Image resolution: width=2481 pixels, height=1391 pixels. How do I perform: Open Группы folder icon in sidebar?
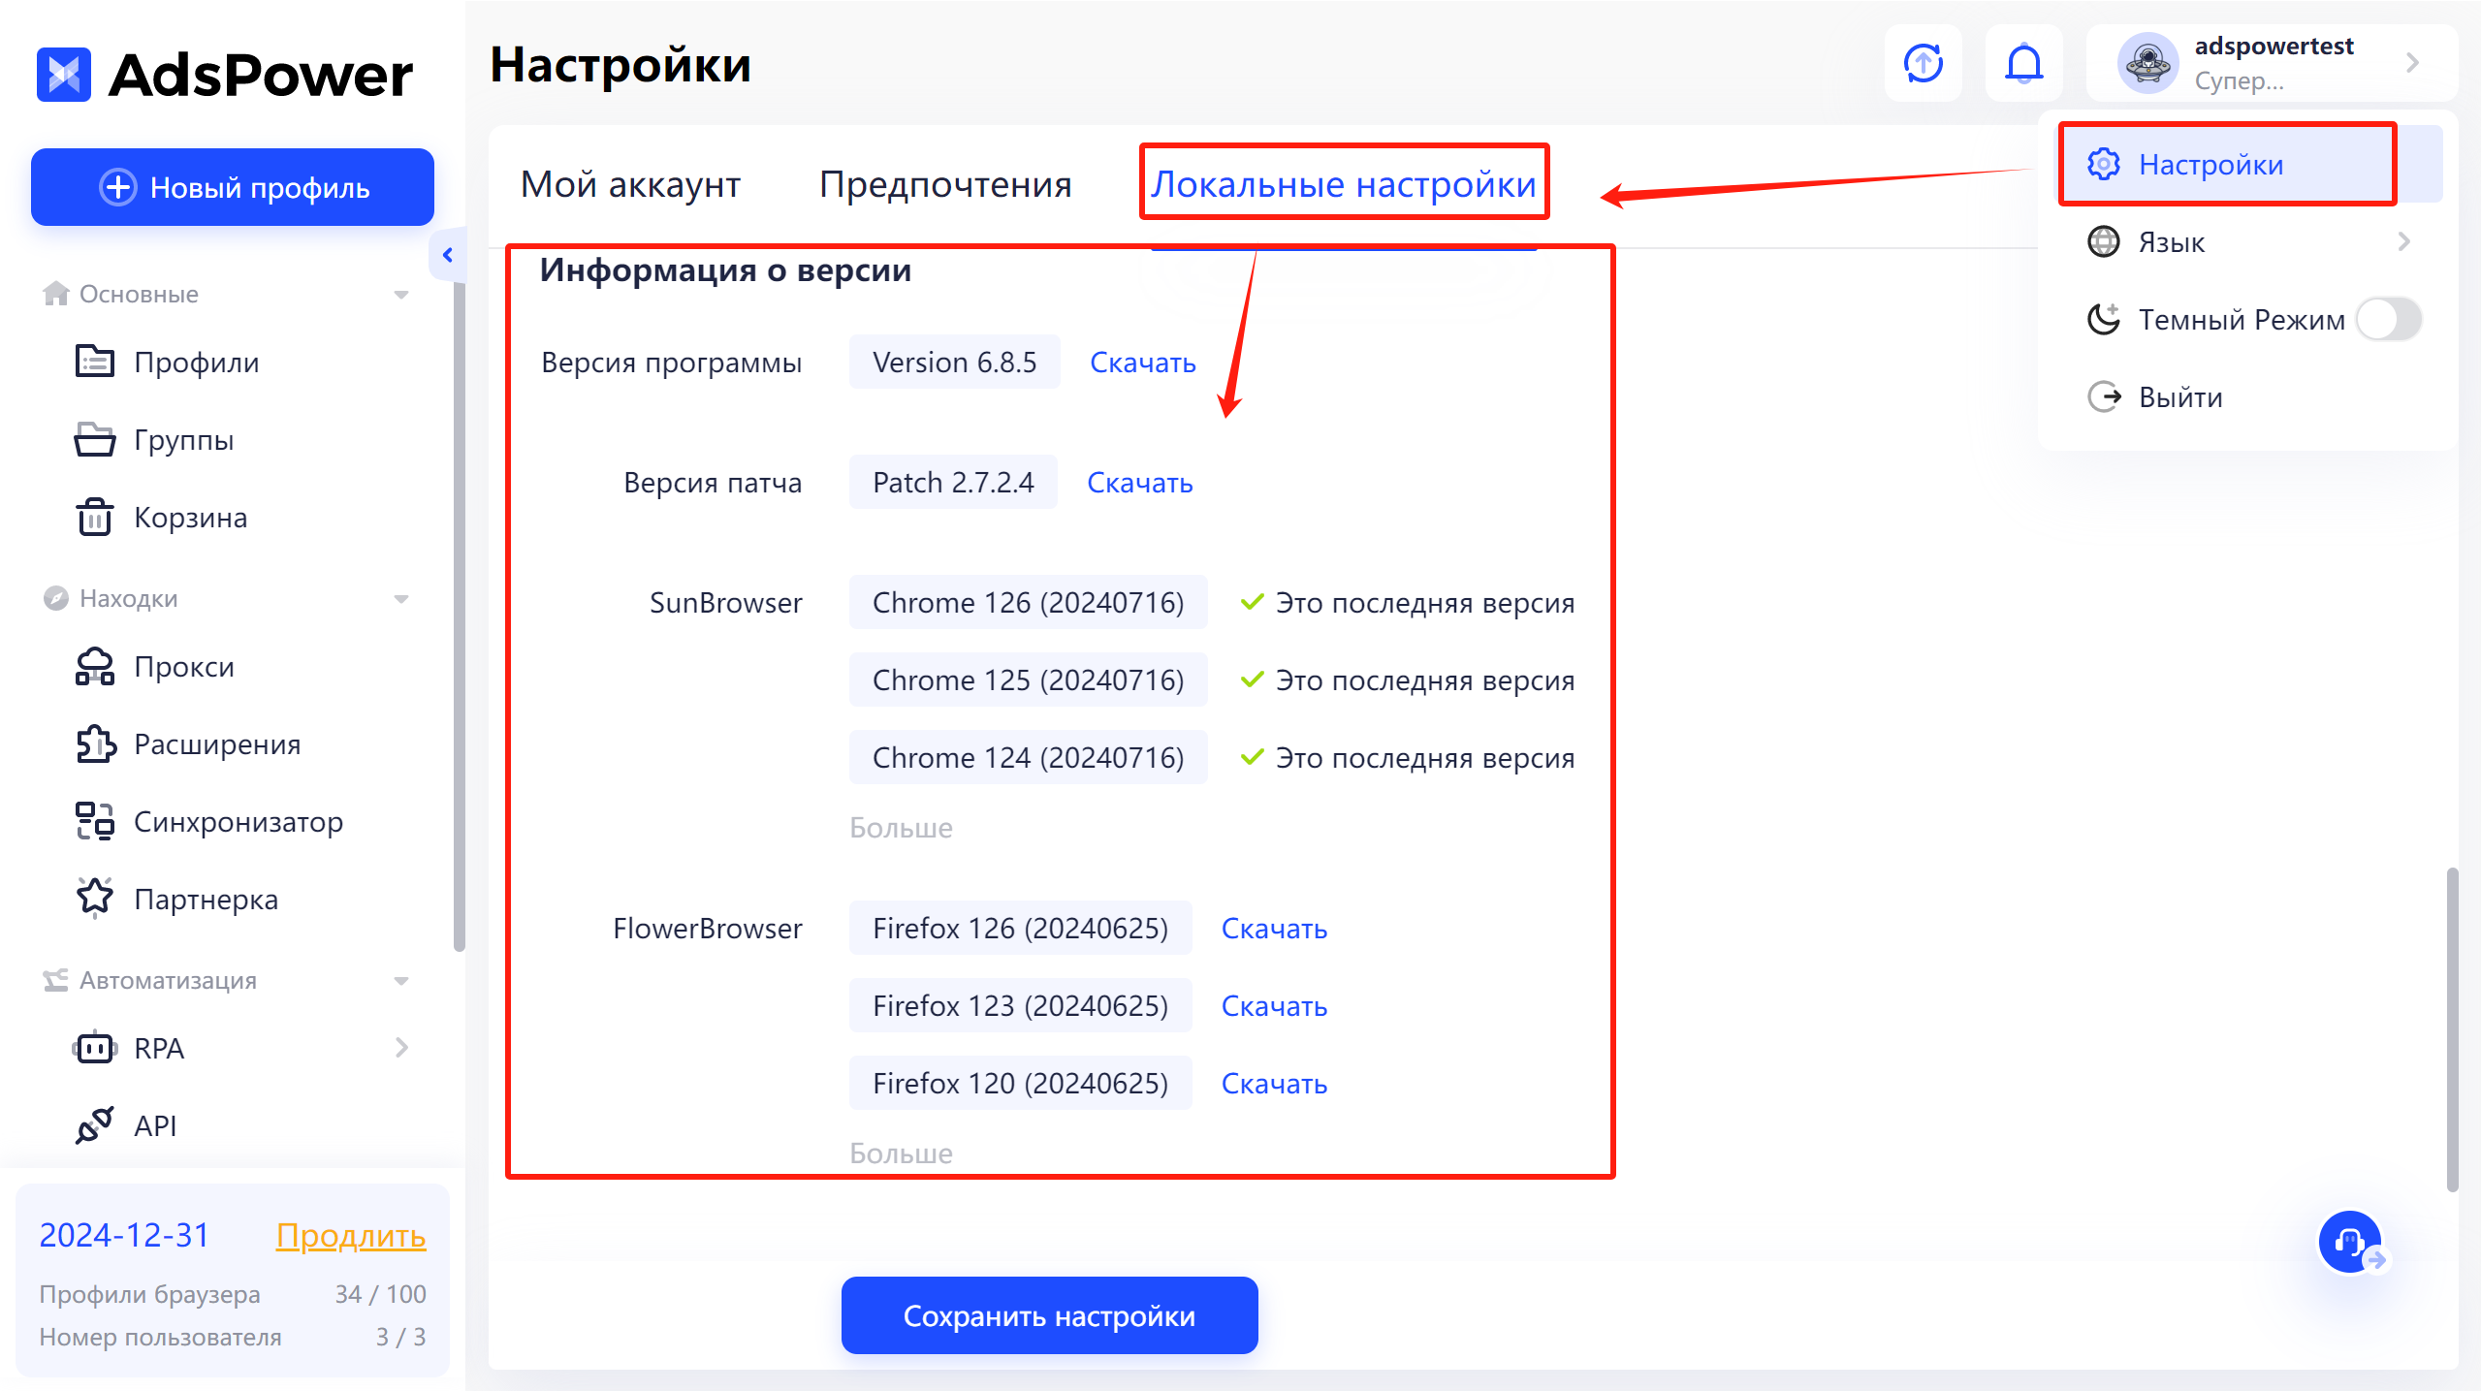point(95,440)
